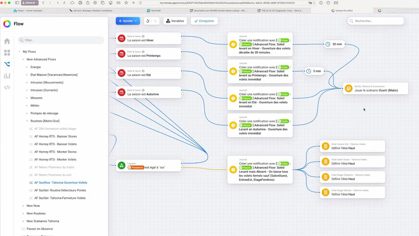The width and height of the screenshot is (419, 236).
Task: Collapse the My Flows tree node
Action: coord(19,52)
